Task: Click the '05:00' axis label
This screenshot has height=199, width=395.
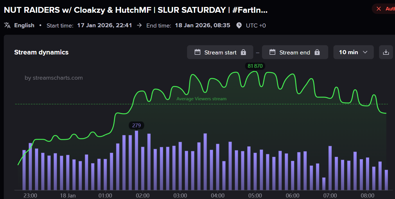Action: [255, 196]
